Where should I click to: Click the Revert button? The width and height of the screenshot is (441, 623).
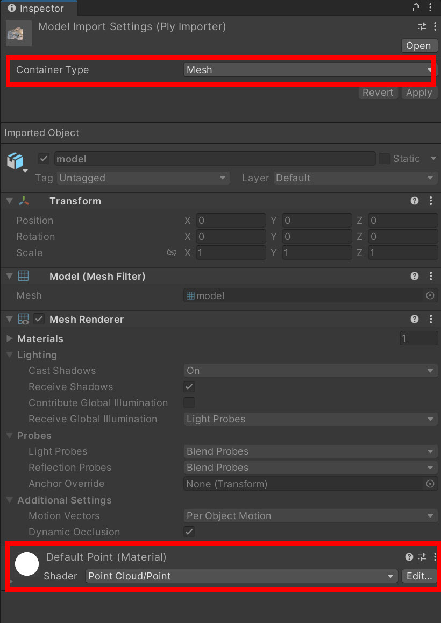click(378, 93)
